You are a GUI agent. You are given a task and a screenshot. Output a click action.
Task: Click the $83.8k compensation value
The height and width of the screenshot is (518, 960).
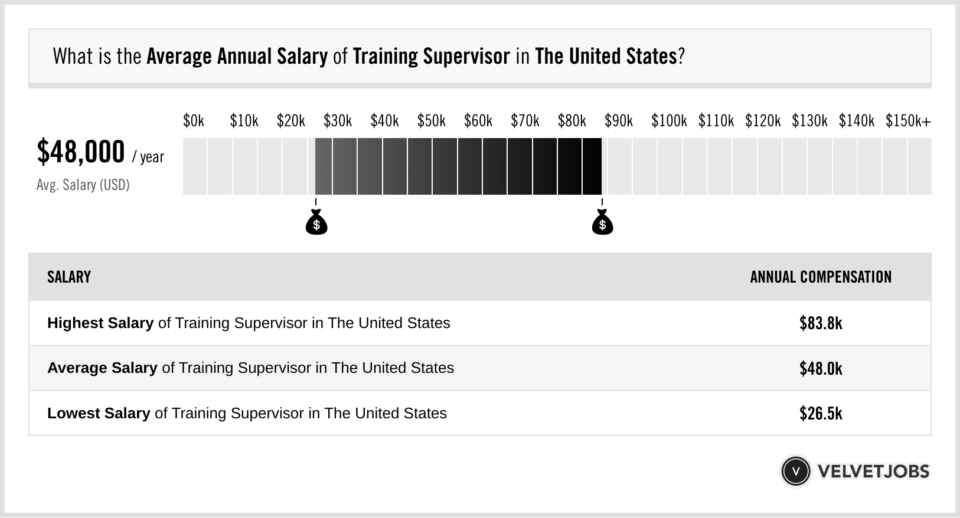[821, 323]
